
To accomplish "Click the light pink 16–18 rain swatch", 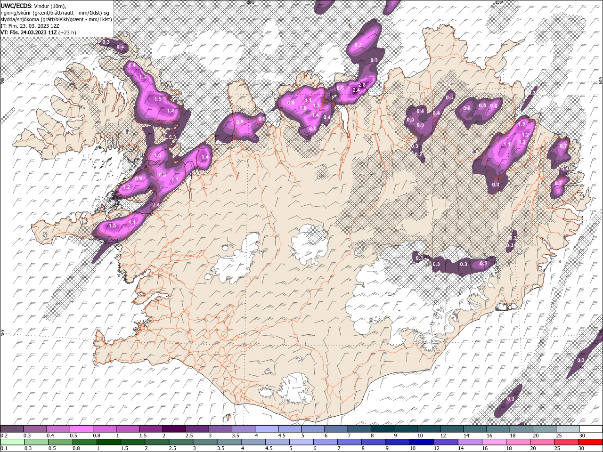I will coord(494,442).
